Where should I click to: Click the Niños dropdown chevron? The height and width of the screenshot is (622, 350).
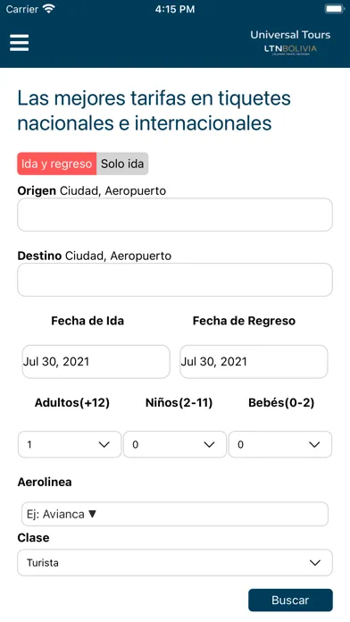click(x=209, y=445)
